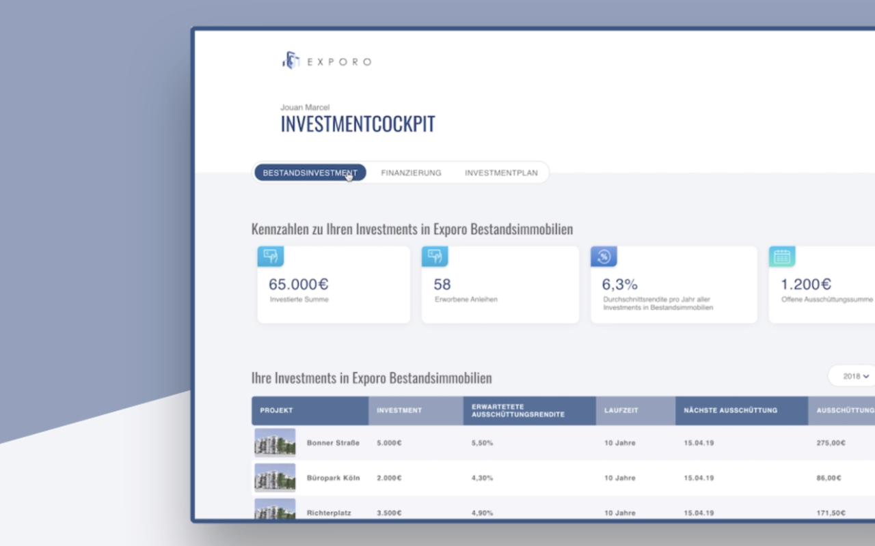Open the Bonner Straße project link

(333, 443)
